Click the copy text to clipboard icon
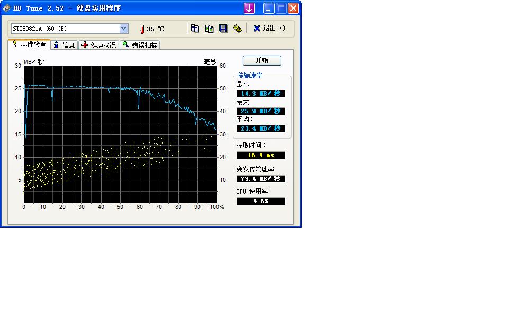The height and width of the screenshot is (322, 509). pos(195,29)
